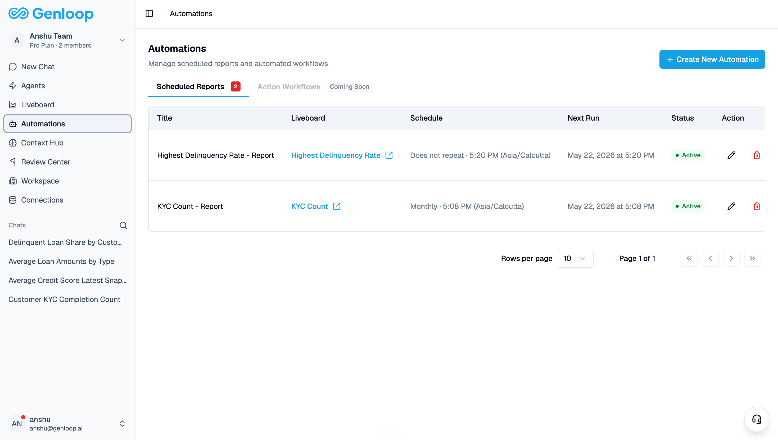The height and width of the screenshot is (440, 778).
Task: Click the Automations breadcrumb in header
Action: click(191, 13)
